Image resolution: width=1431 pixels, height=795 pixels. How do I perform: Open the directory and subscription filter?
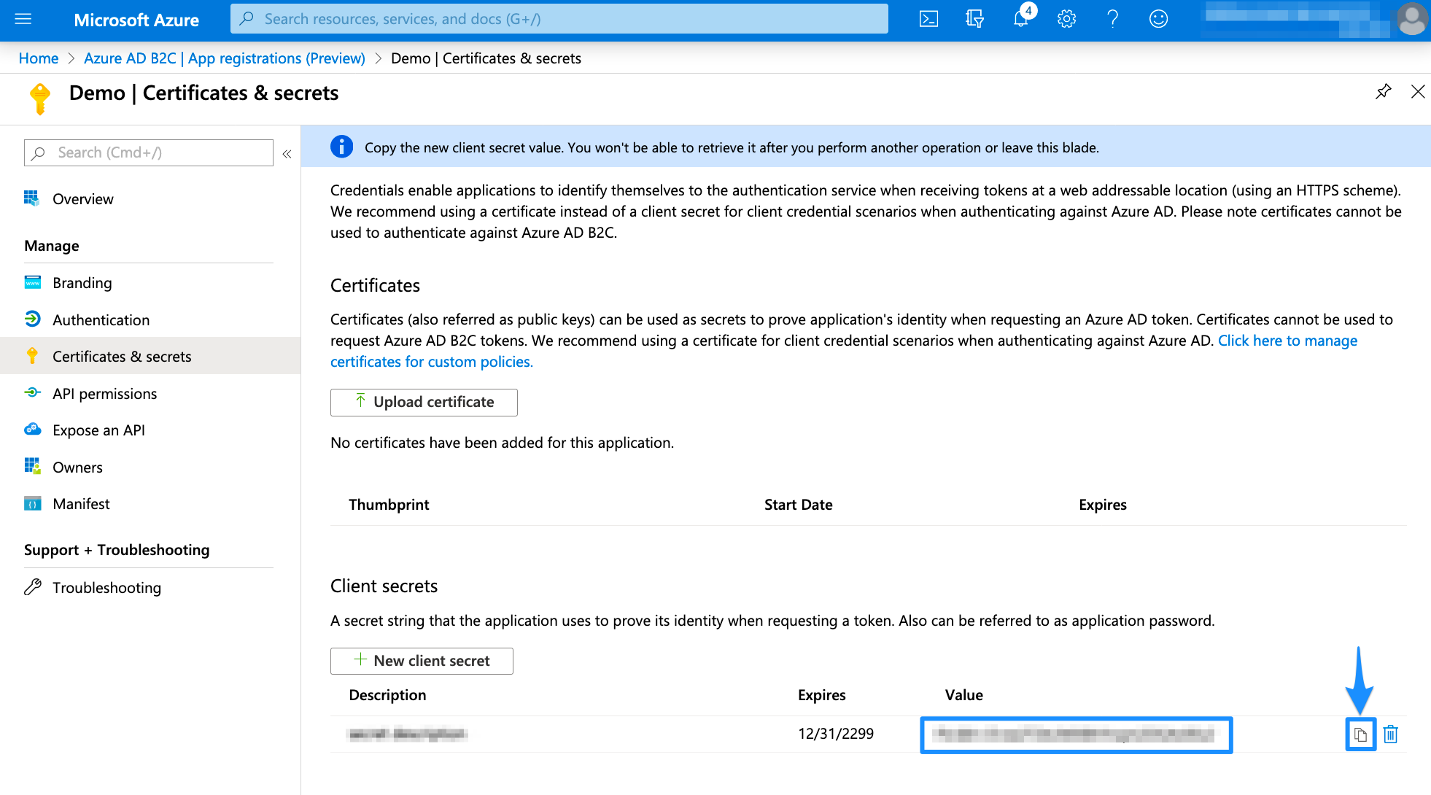click(974, 18)
